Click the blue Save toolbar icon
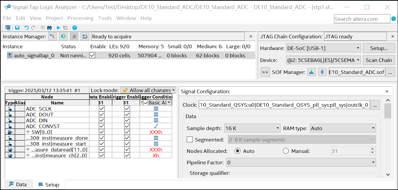The width and height of the screenshot is (398, 190). click(17, 28)
